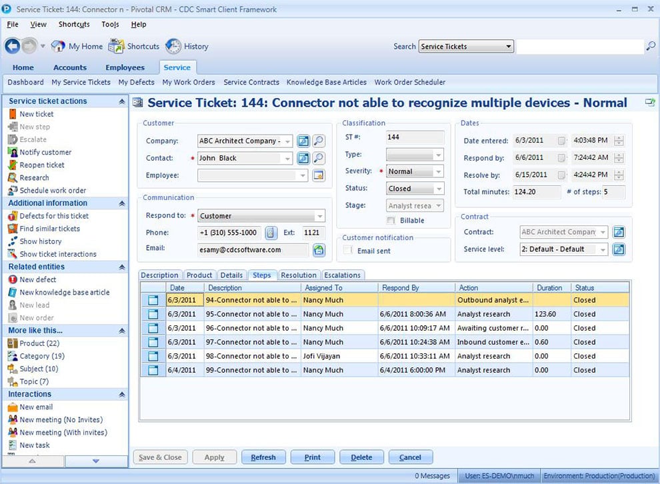Open the Resolution tab
660x484 pixels.
[299, 275]
